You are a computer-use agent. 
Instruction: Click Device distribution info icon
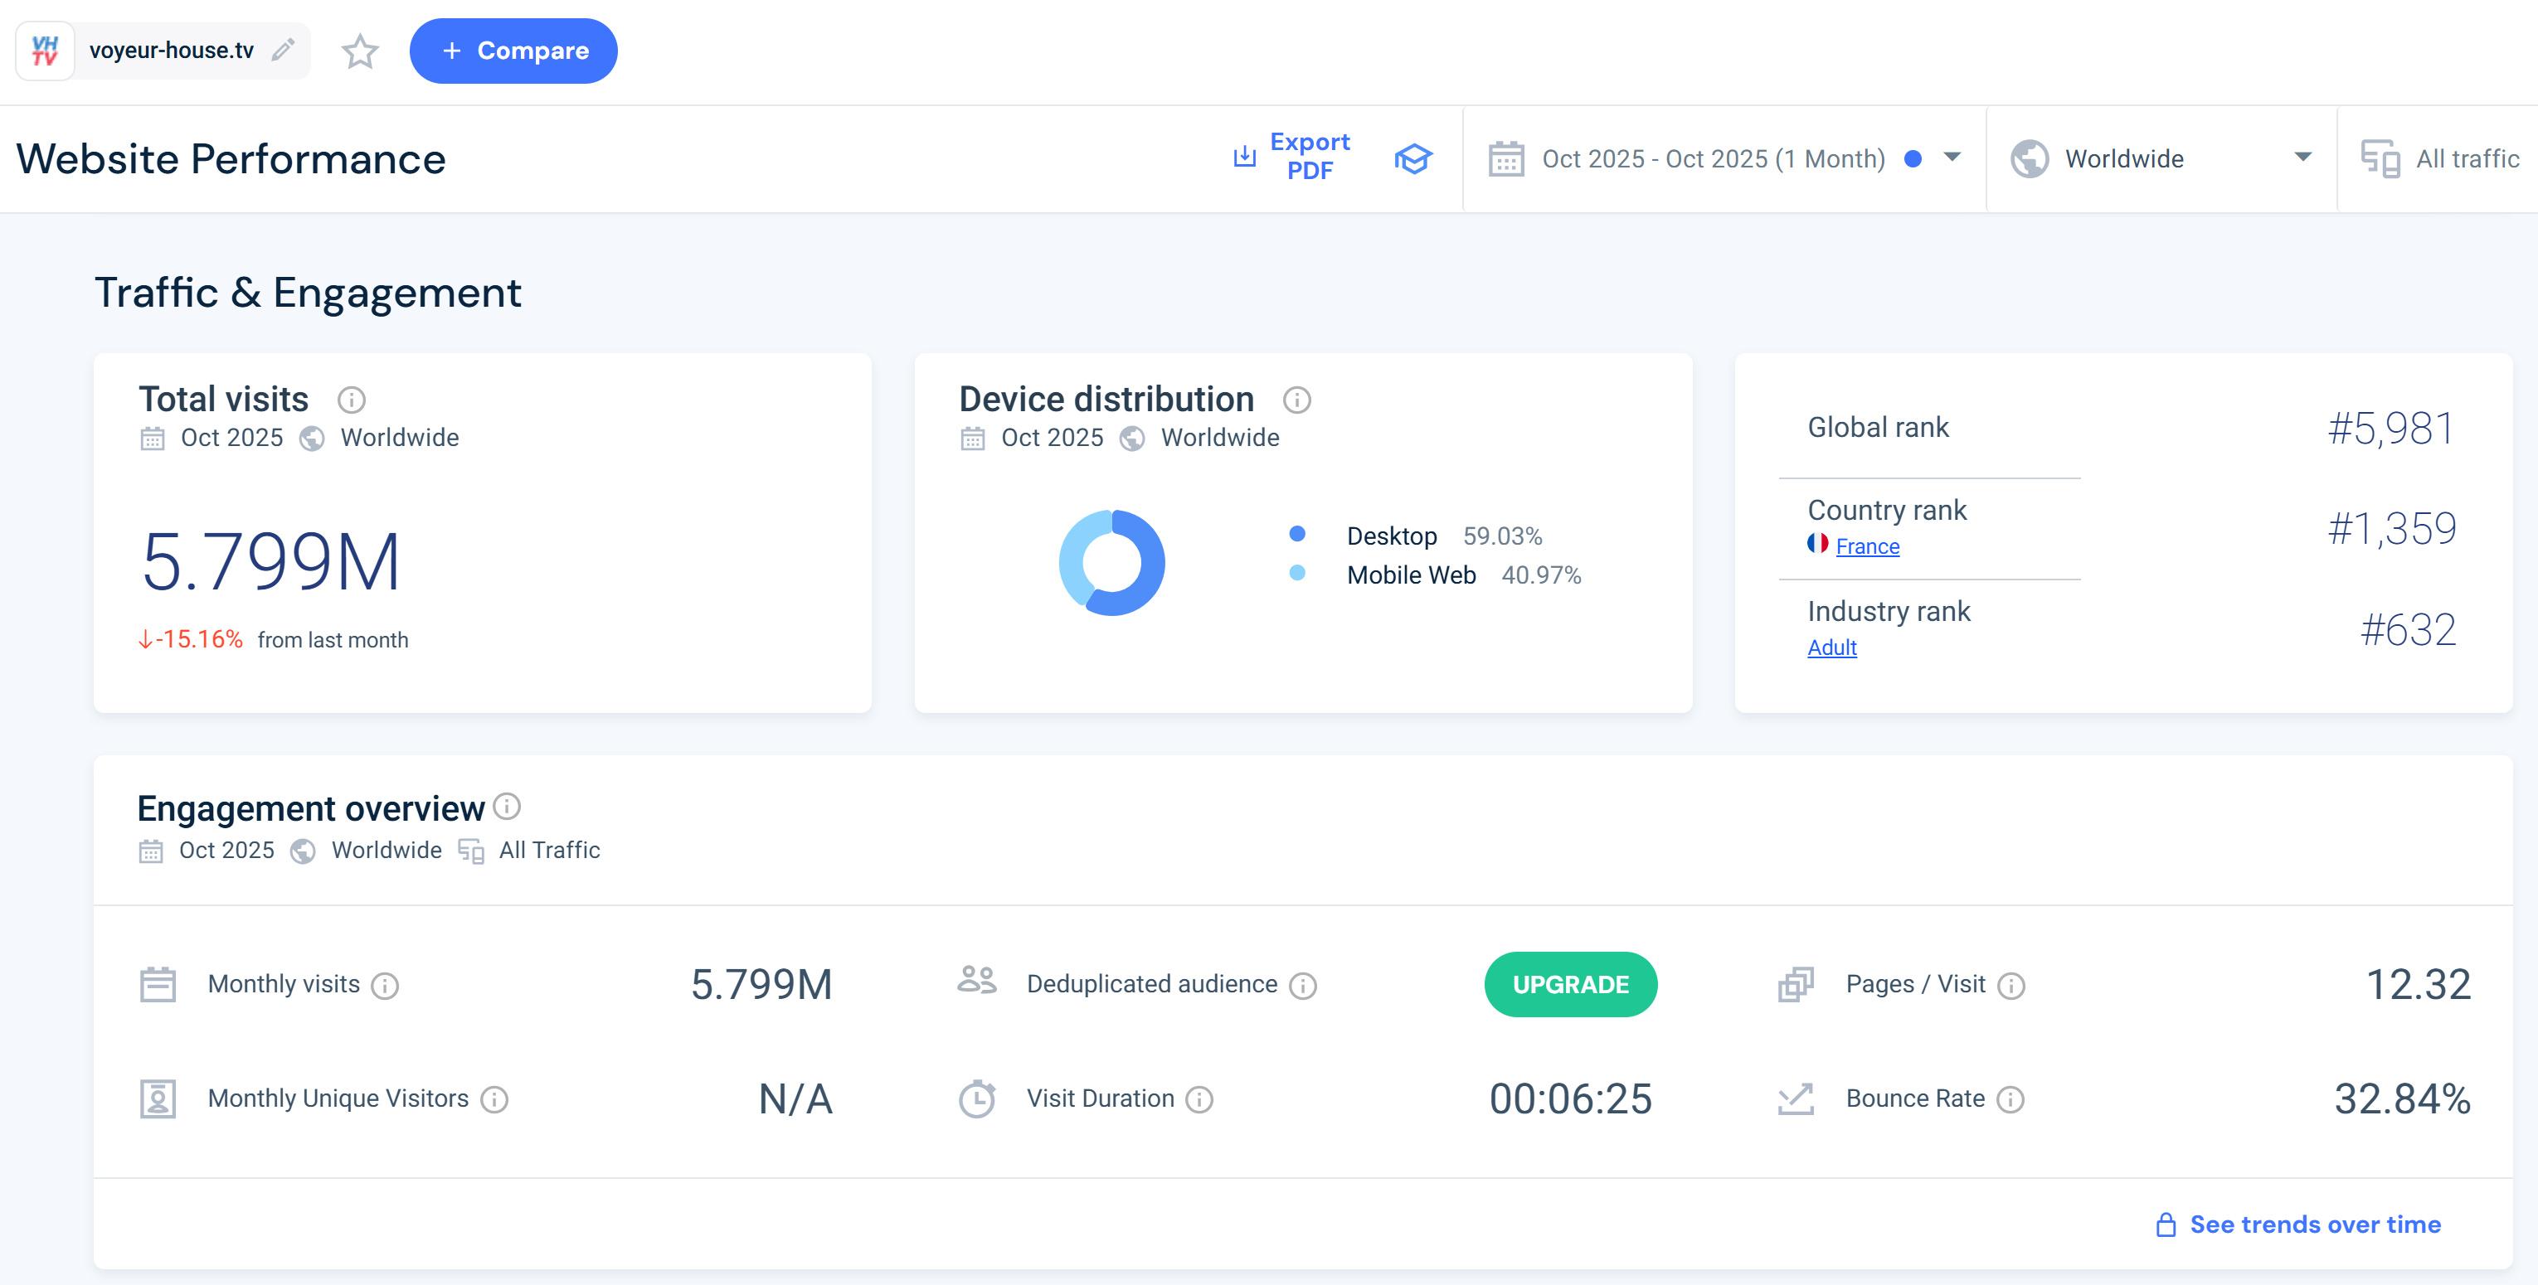pos(1296,400)
